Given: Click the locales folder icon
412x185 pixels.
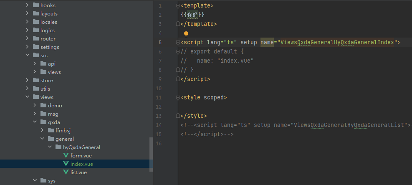Looking at the screenshot, I should (36, 22).
